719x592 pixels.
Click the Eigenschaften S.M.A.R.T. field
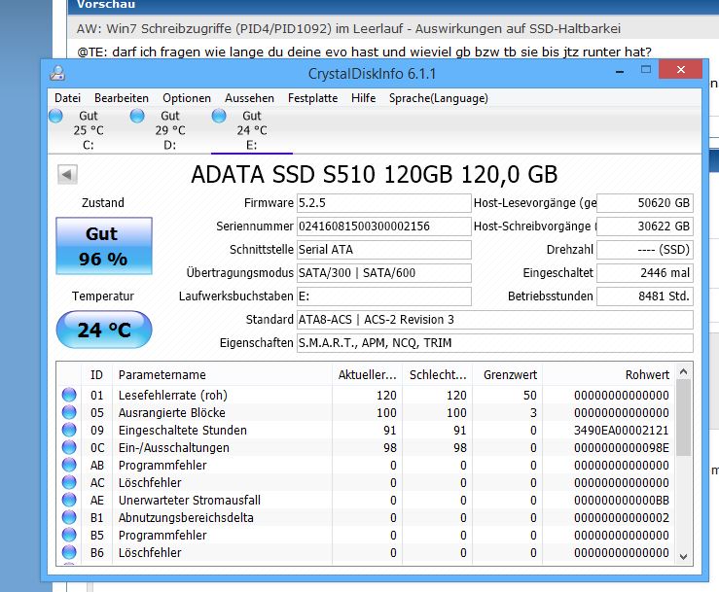coord(495,343)
